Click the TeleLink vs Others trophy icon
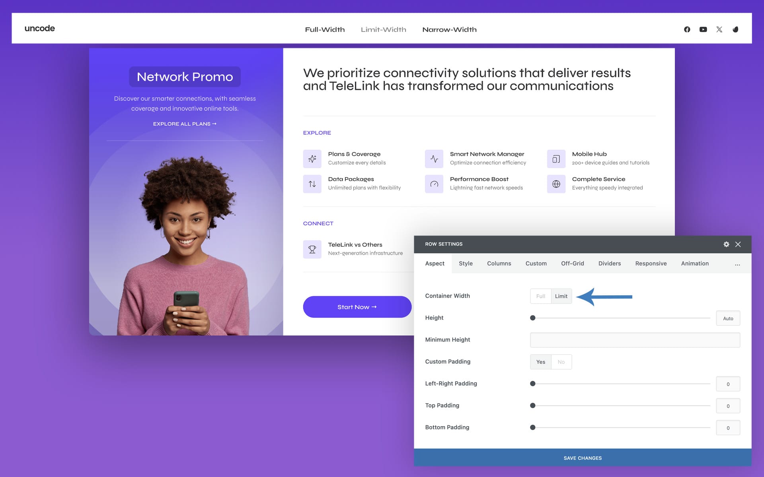 coord(312,249)
